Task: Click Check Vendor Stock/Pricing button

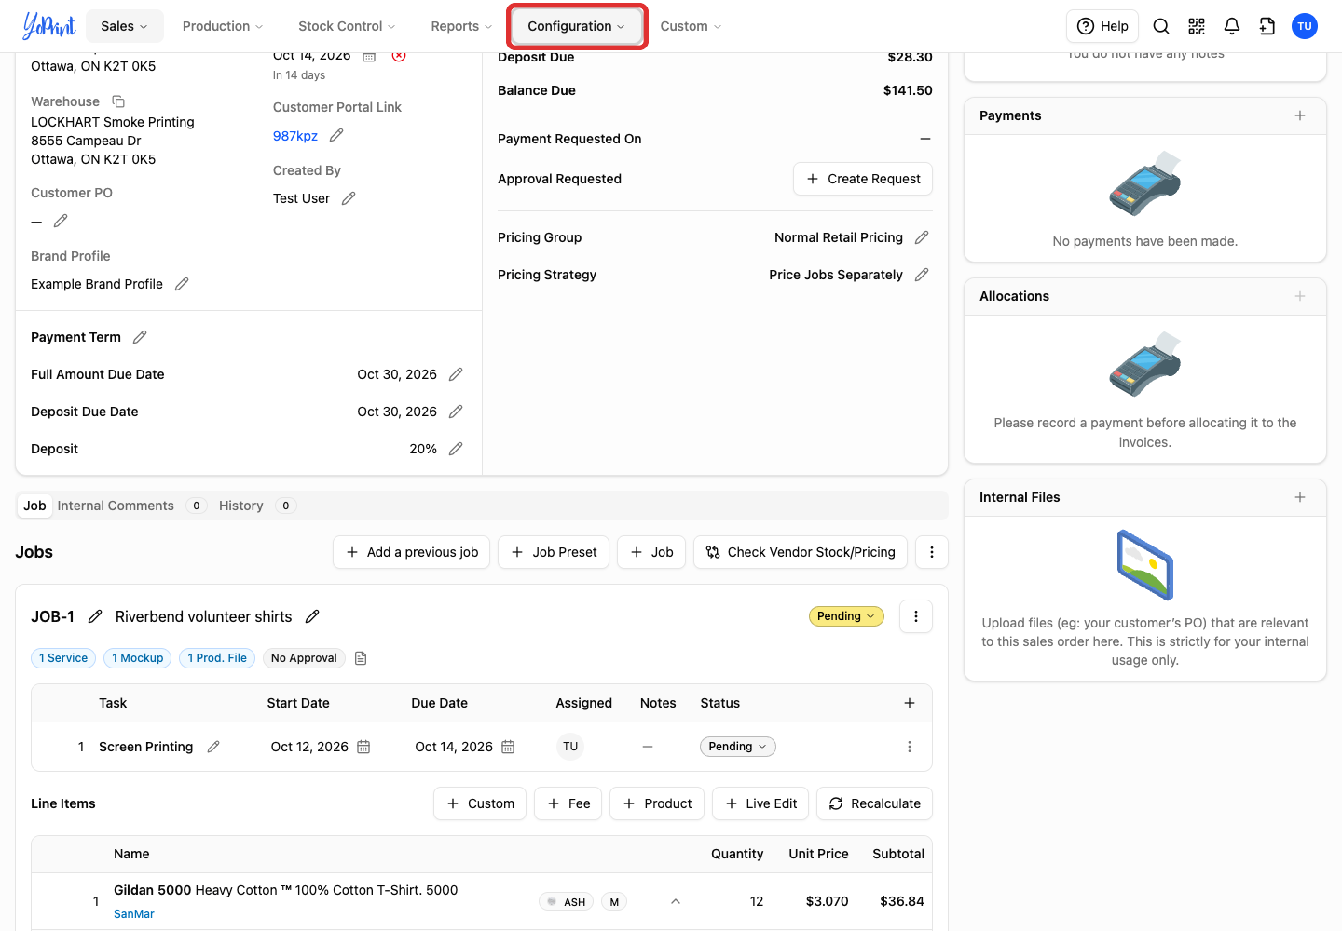Action: [801, 552]
